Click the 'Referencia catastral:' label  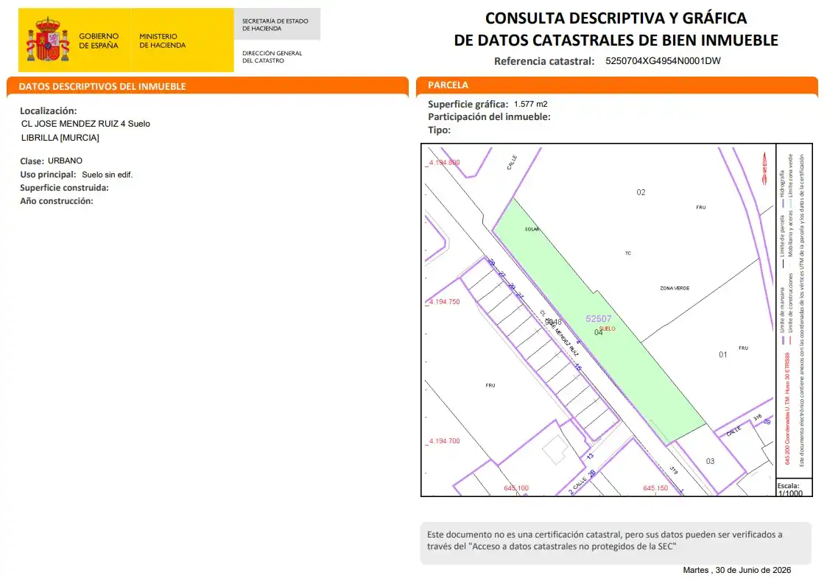[544, 61]
